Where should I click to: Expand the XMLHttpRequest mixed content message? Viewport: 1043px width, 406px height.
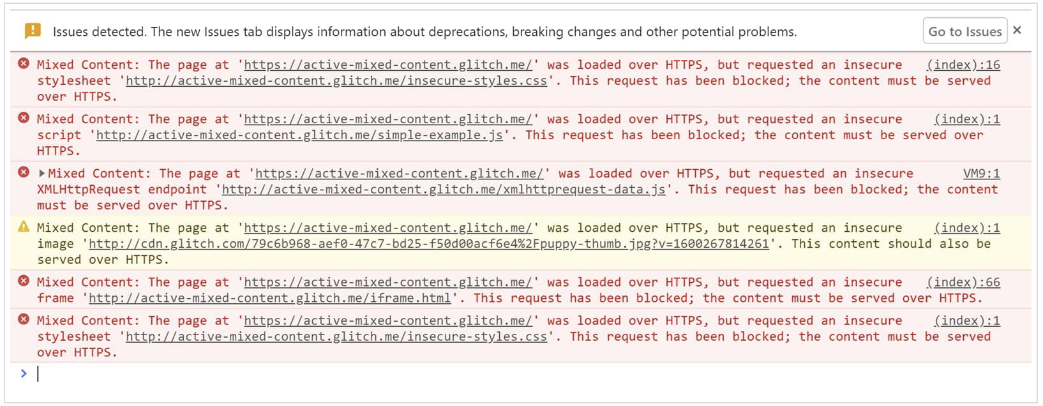point(41,173)
